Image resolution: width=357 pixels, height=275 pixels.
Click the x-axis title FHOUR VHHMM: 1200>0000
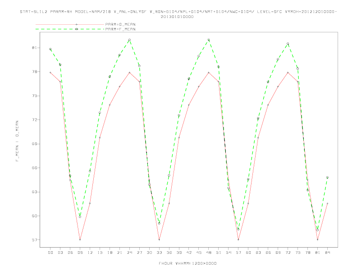[188, 263]
